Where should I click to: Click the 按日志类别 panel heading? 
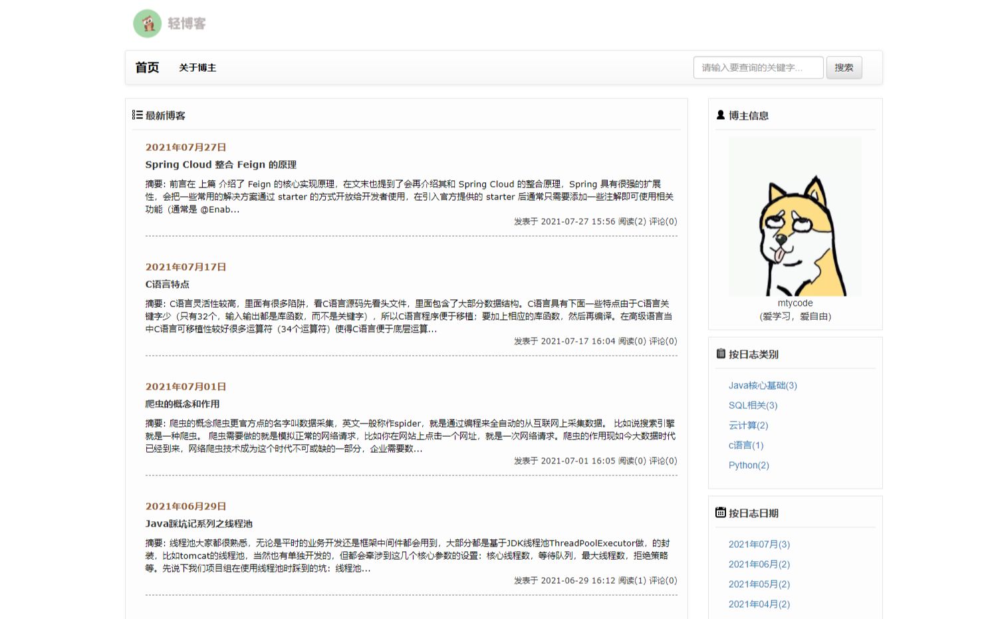pyautogui.click(x=753, y=354)
